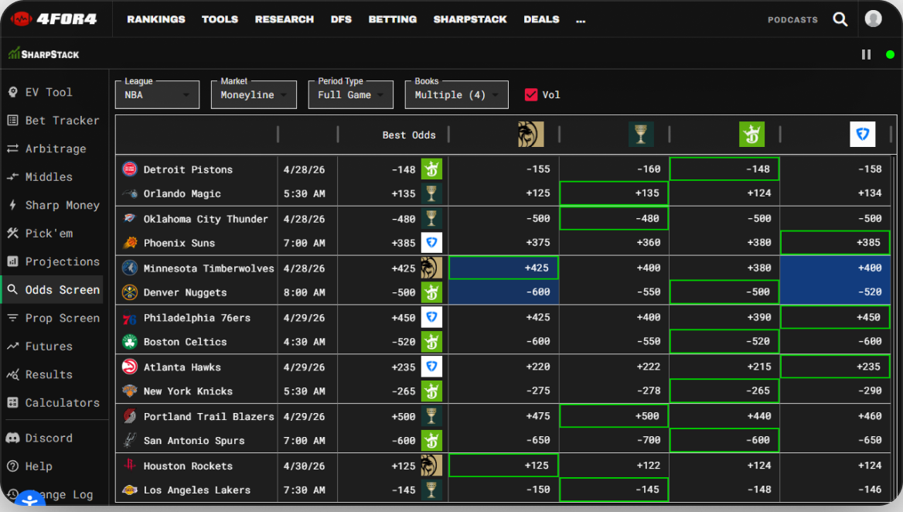Click Caesars -145 Lakers odds
The height and width of the screenshot is (512, 903).
tap(614, 490)
